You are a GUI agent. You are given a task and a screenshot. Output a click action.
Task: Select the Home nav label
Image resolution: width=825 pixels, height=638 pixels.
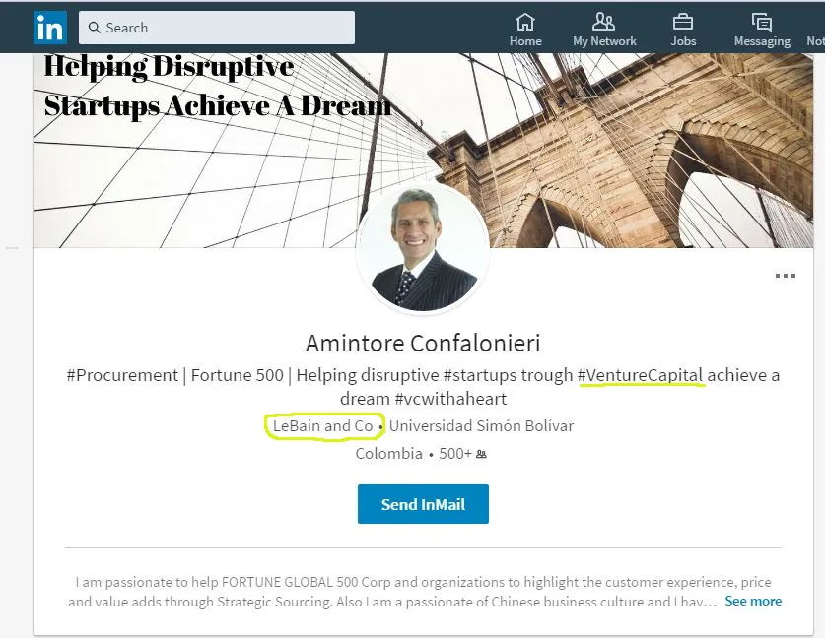pos(525,41)
